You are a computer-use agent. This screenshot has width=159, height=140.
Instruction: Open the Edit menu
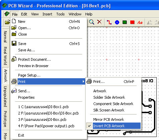[24, 14]
